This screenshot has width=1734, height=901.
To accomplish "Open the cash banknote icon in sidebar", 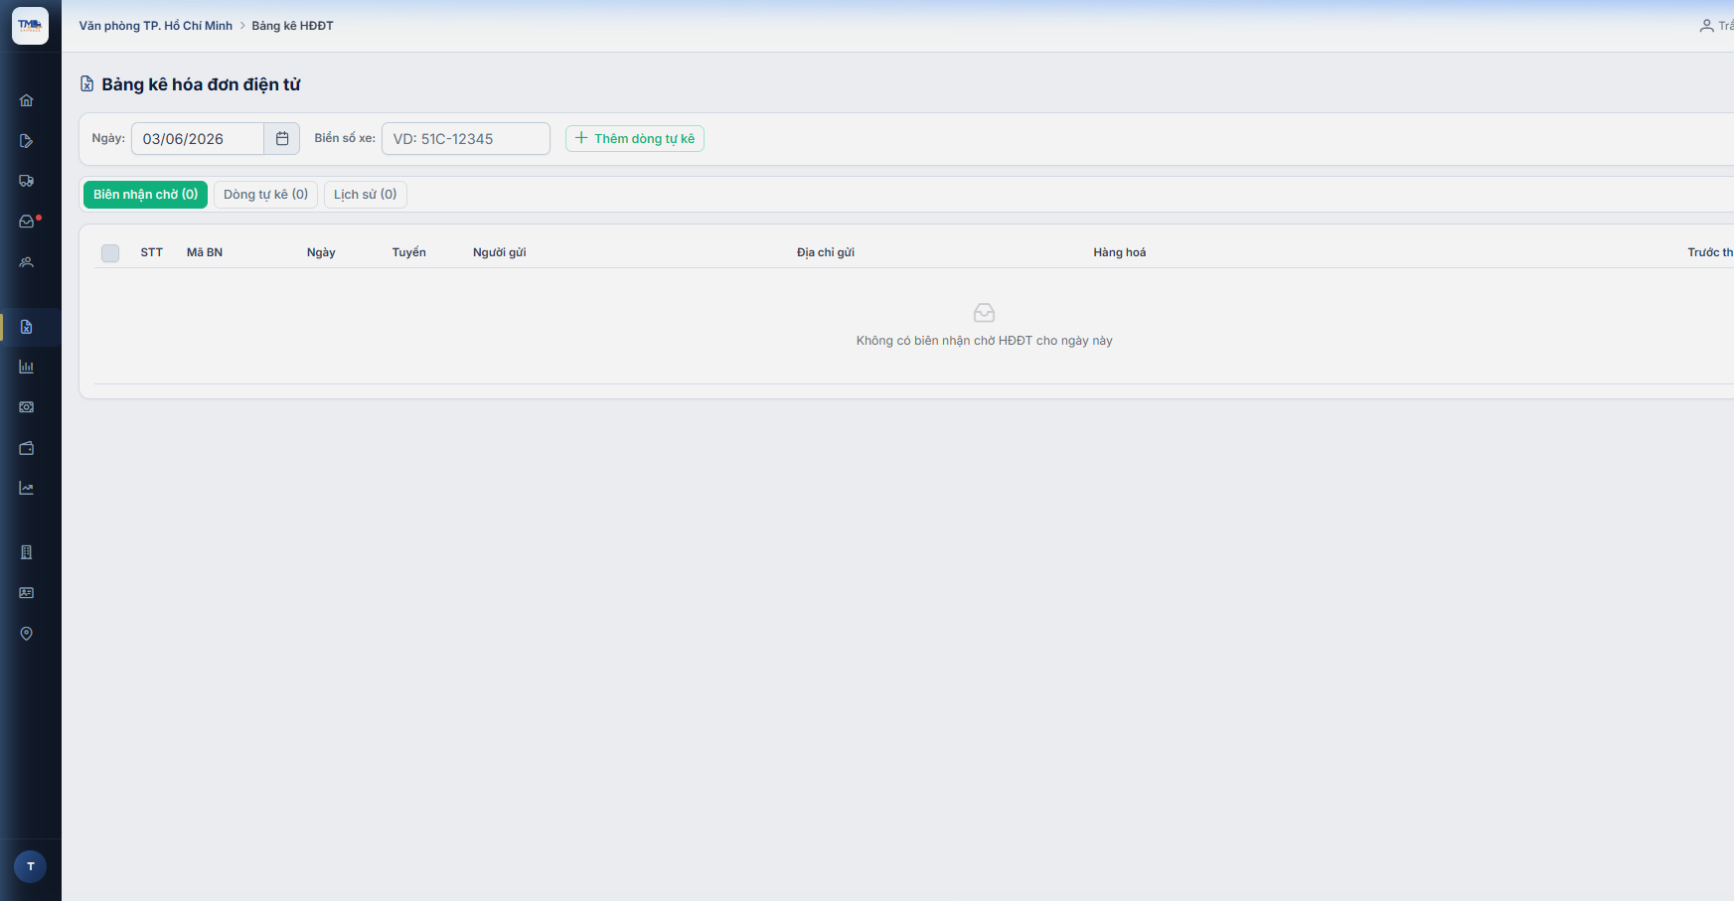I will pyautogui.click(x=27, y=407).
